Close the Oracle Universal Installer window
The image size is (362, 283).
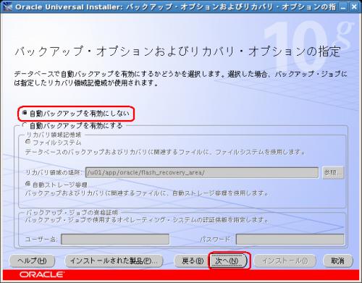[354, 7]
